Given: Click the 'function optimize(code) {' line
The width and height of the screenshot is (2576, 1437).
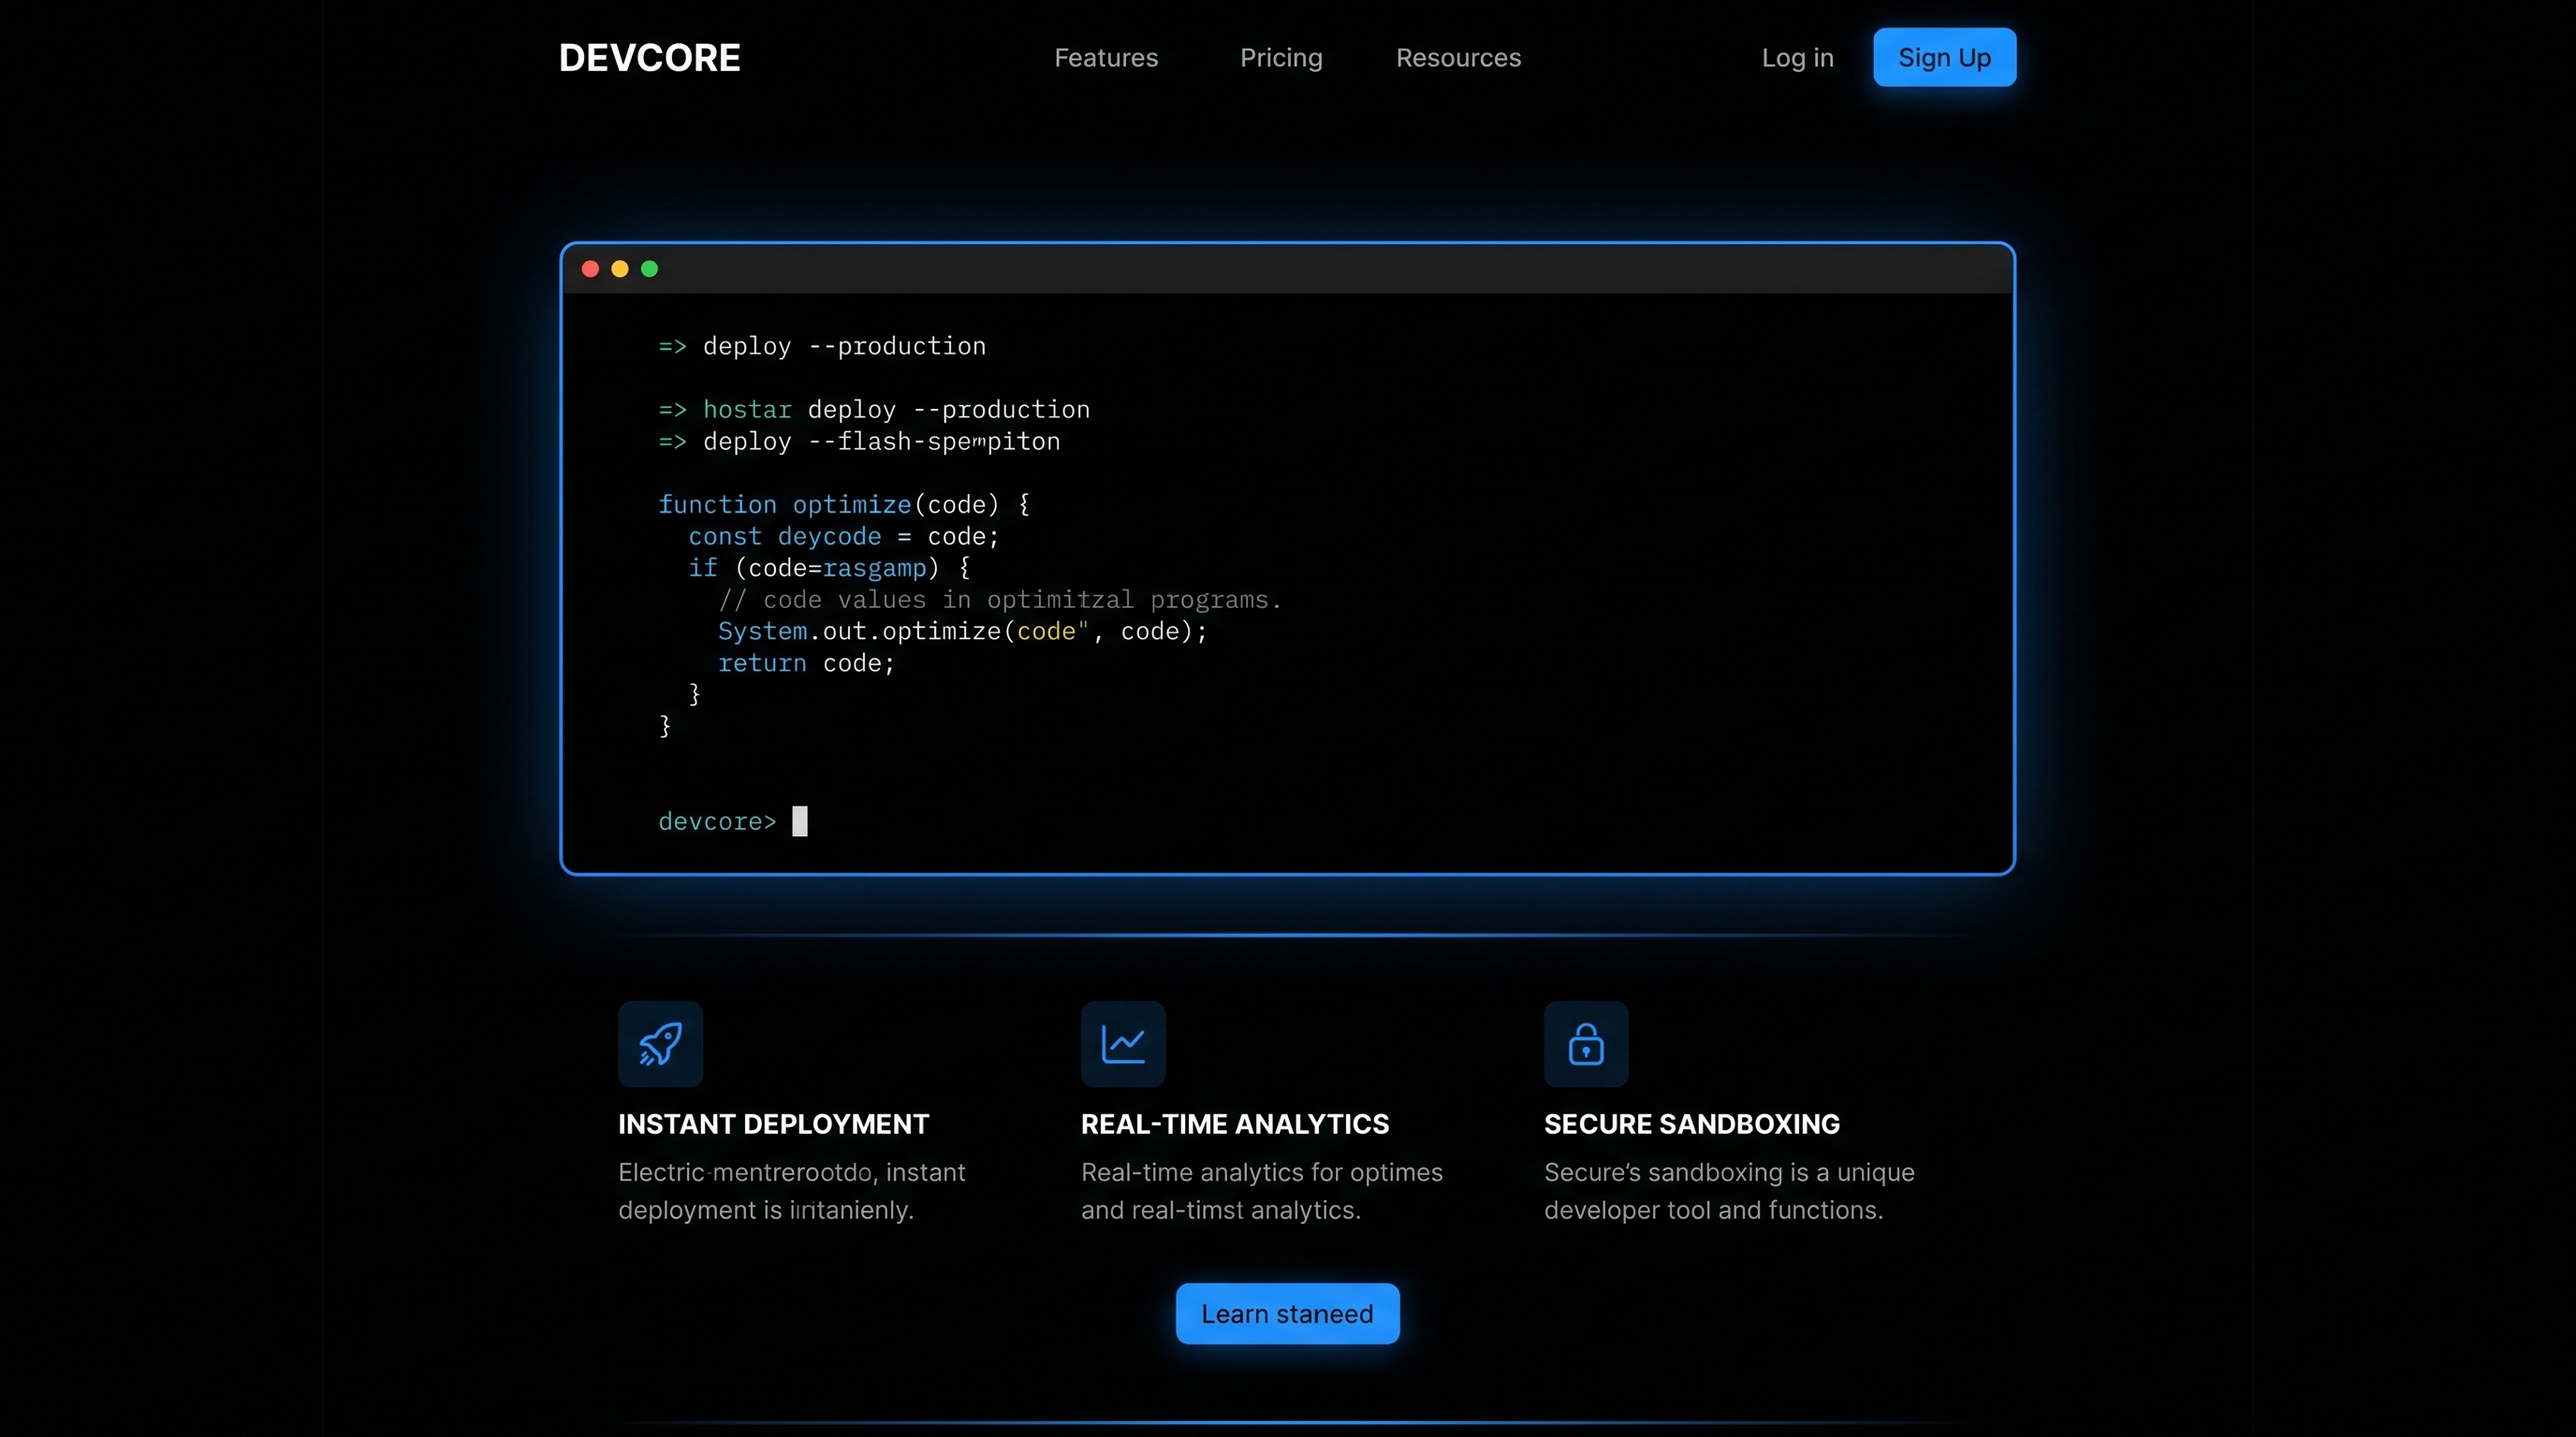Looking at the screenshot, I should (x=844, y=504).
